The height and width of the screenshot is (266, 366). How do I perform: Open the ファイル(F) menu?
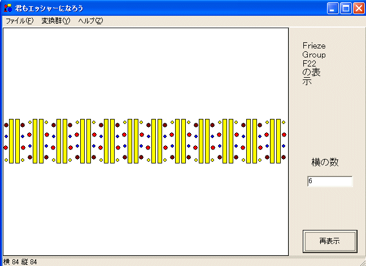click(x=20, y=21)
